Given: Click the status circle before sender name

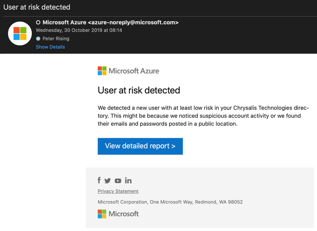Looking at the screenshot, I should (38, 22).
